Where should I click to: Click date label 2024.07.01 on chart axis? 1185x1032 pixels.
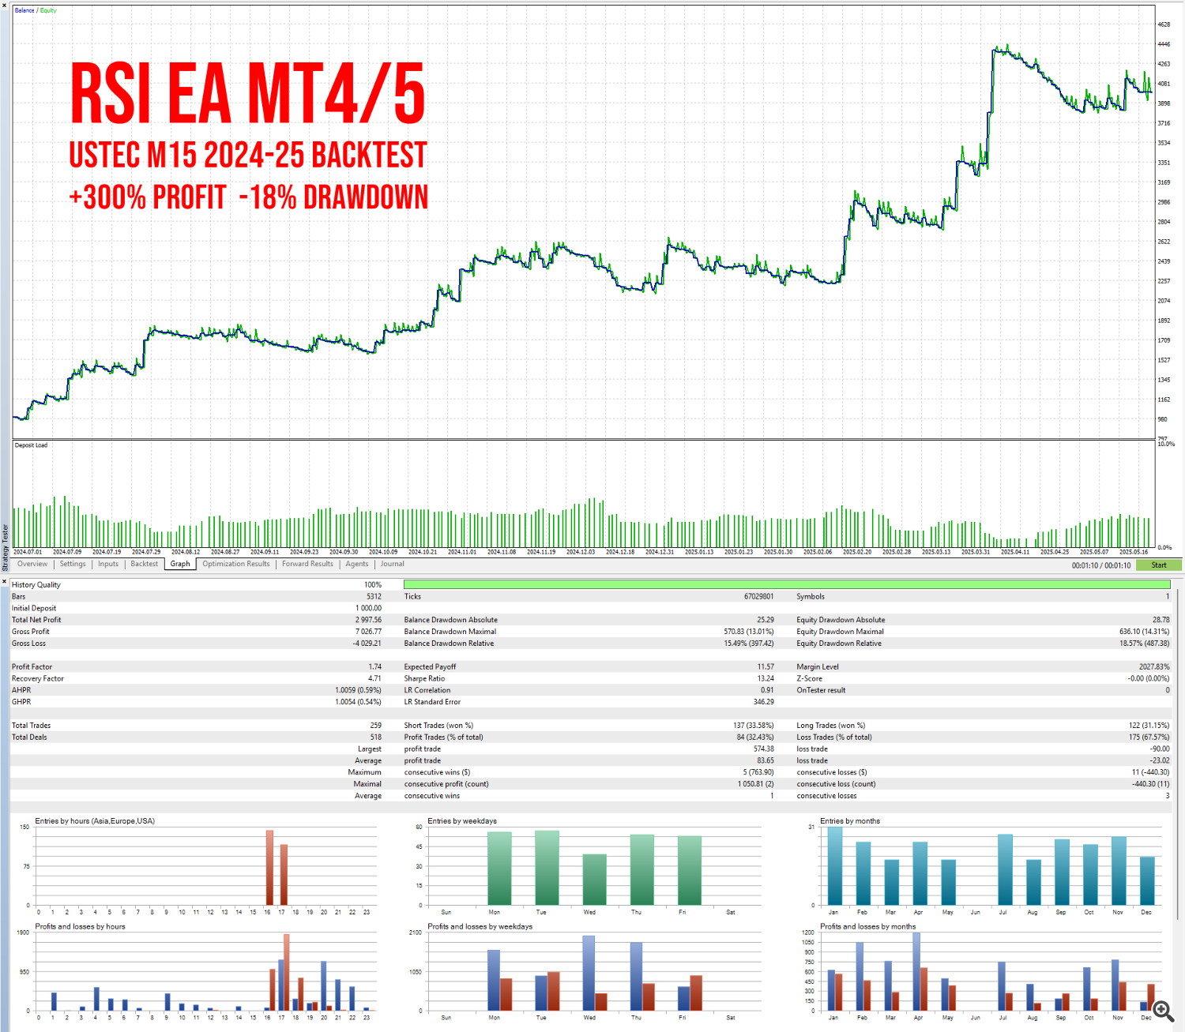28,552
